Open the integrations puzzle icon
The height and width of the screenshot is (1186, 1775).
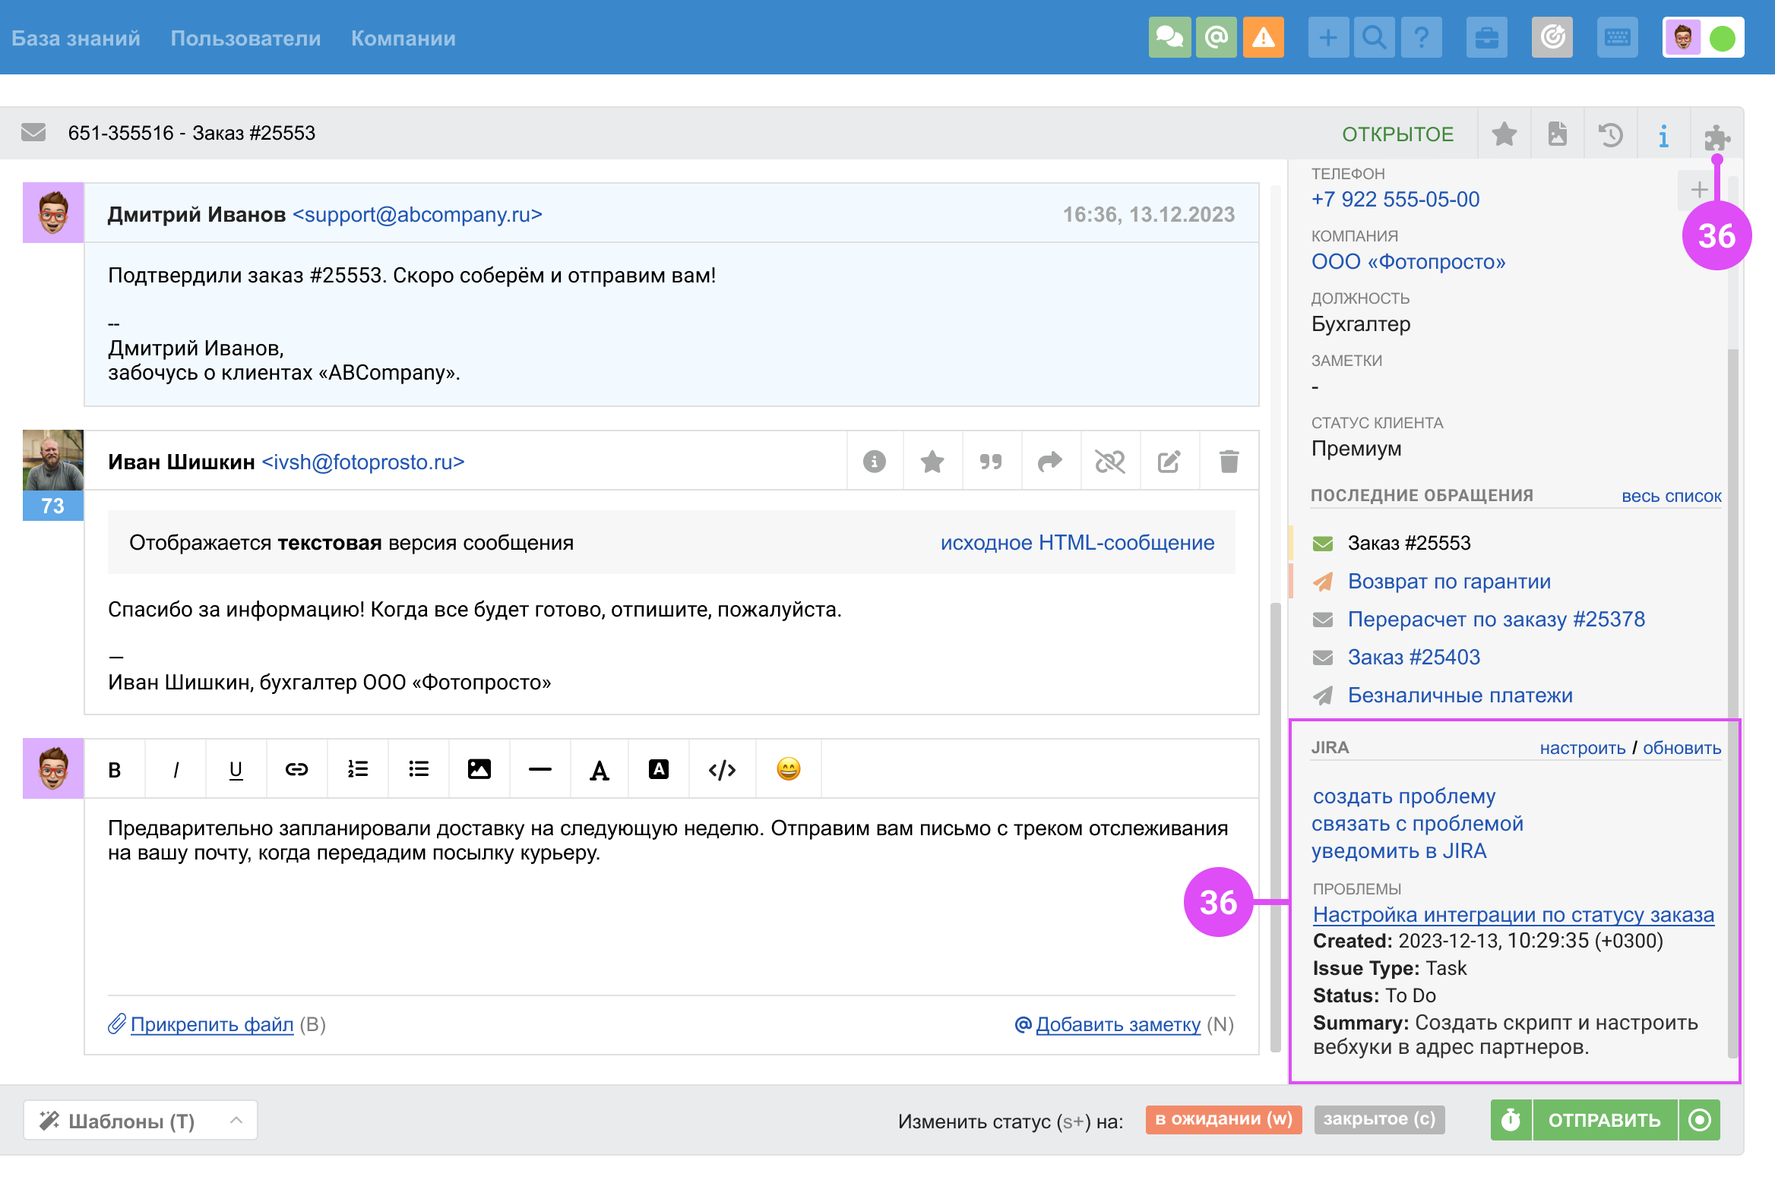(x=1716, y=136)
